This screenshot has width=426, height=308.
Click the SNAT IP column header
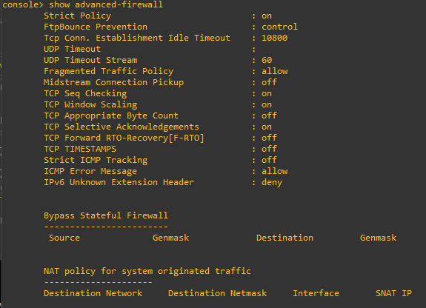[393, 293]
